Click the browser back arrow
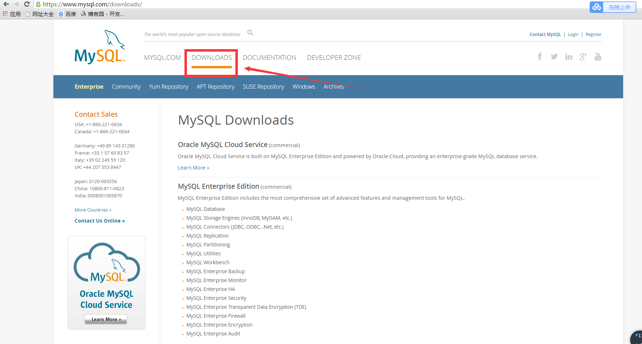The image size is (642, 344). [x=6, y=4]
